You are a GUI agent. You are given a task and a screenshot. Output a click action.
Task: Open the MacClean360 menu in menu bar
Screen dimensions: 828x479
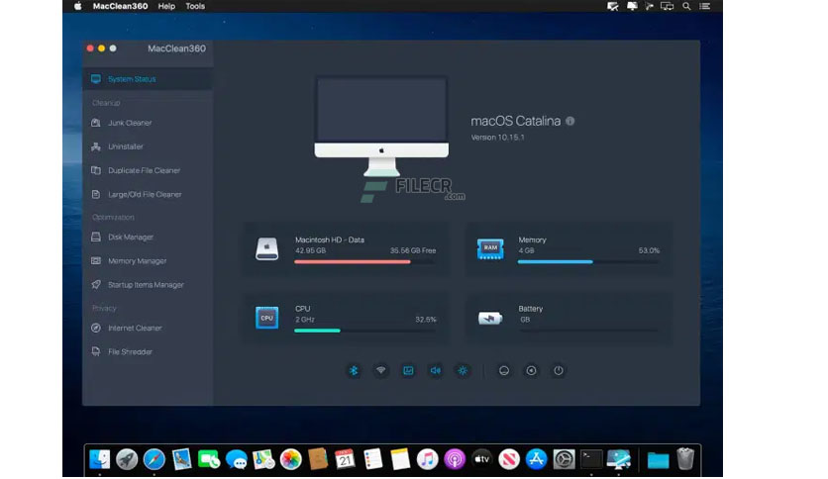[120, 6]
